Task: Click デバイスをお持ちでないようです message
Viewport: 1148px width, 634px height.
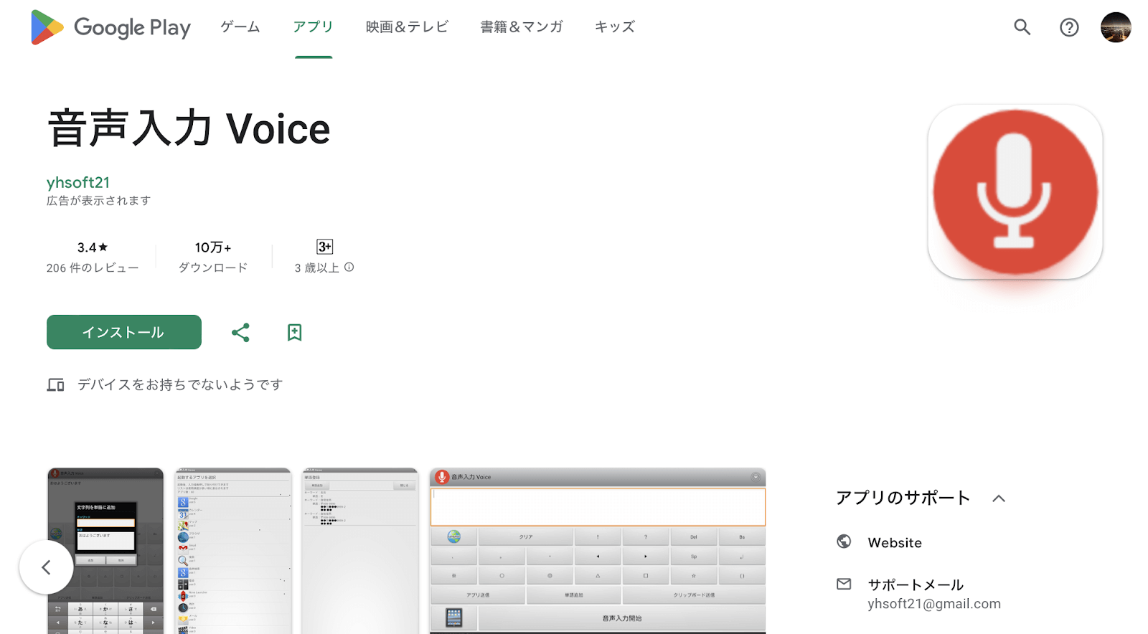Action: tap(180, 385)
